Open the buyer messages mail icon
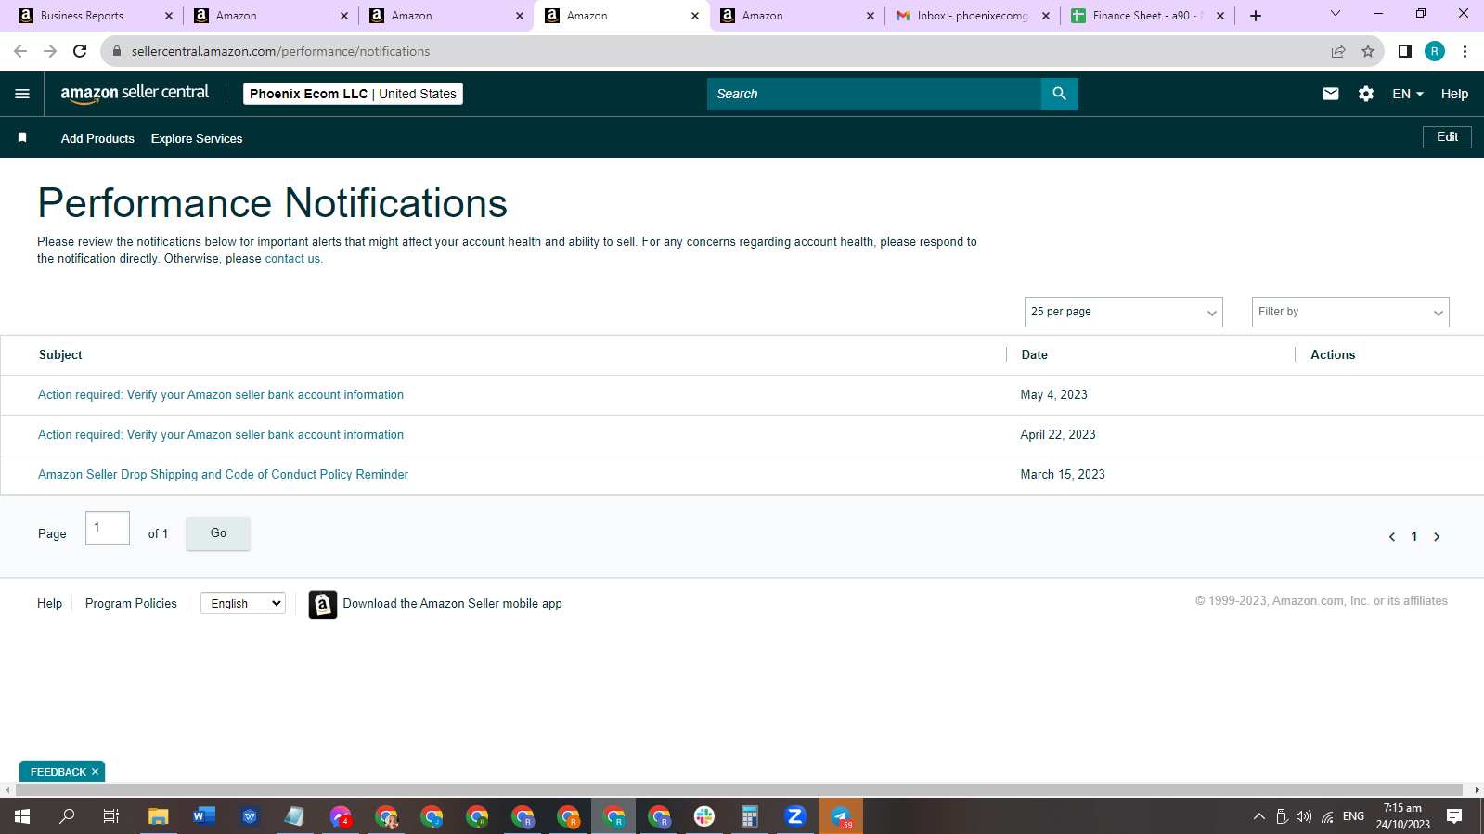1484x834 pixels. pyautogui.click(x=1331, y=94)
